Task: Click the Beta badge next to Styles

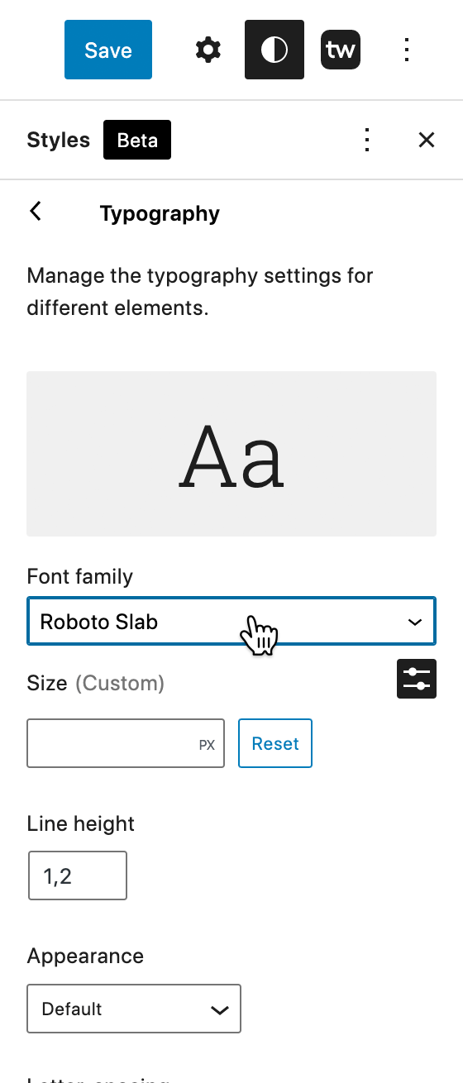Action: point(137,140)
